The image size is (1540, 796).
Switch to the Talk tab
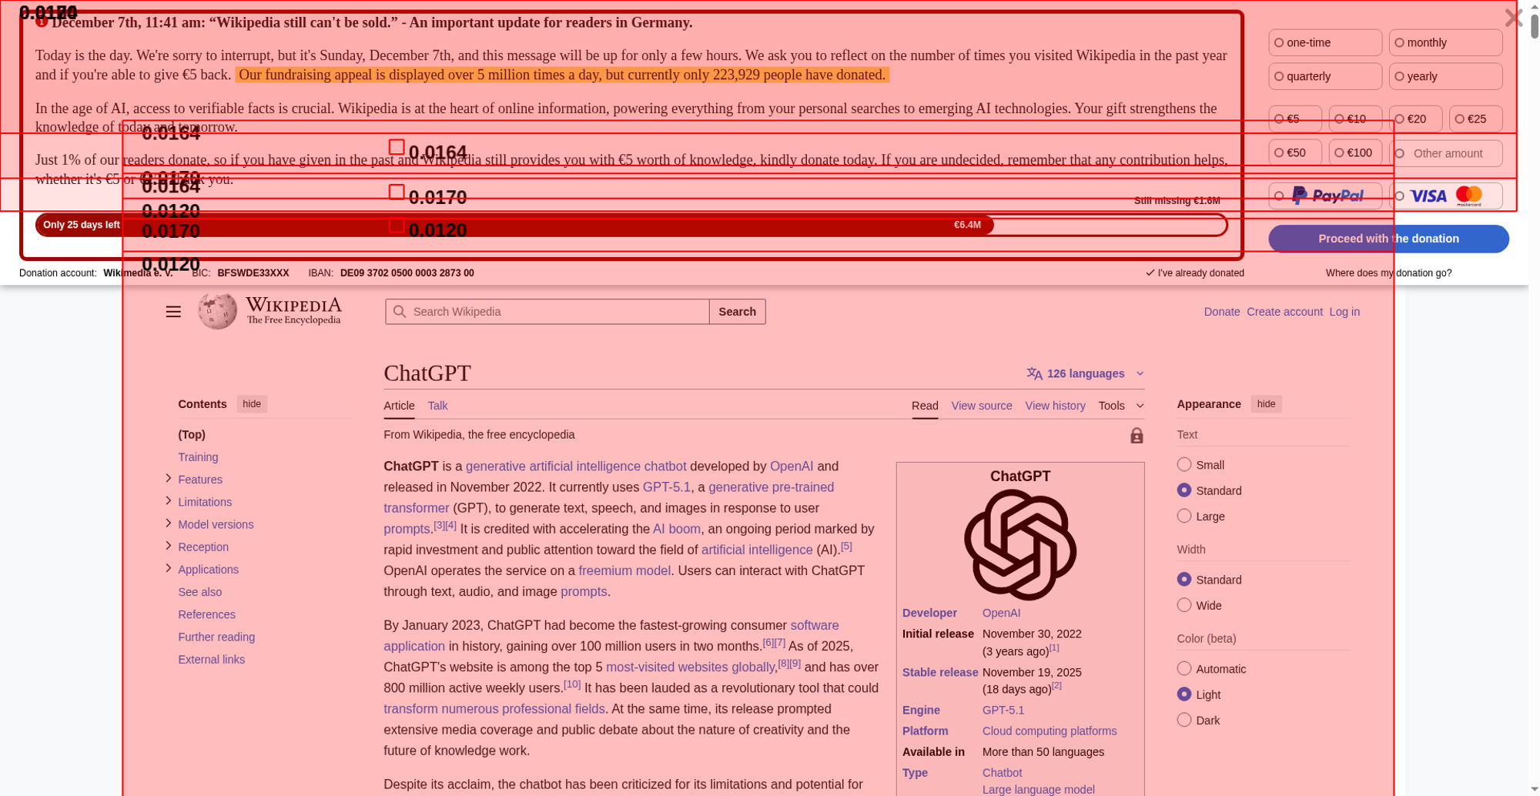pos(437,406)
